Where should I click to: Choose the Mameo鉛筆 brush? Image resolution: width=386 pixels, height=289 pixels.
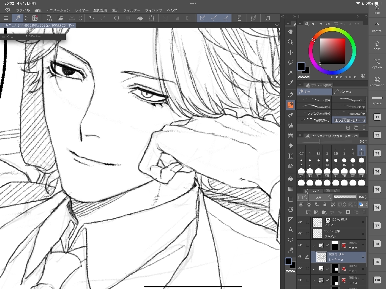point(349,114)
